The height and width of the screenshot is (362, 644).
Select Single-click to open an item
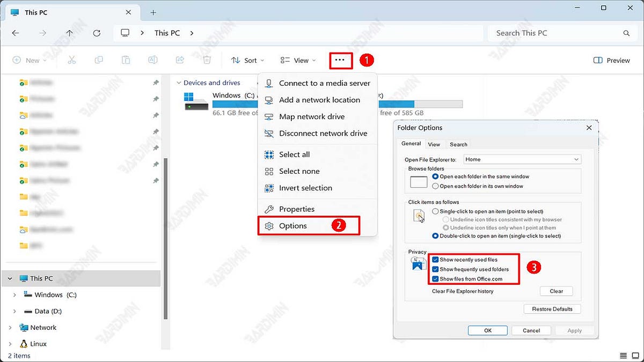(x=435, y=211)
